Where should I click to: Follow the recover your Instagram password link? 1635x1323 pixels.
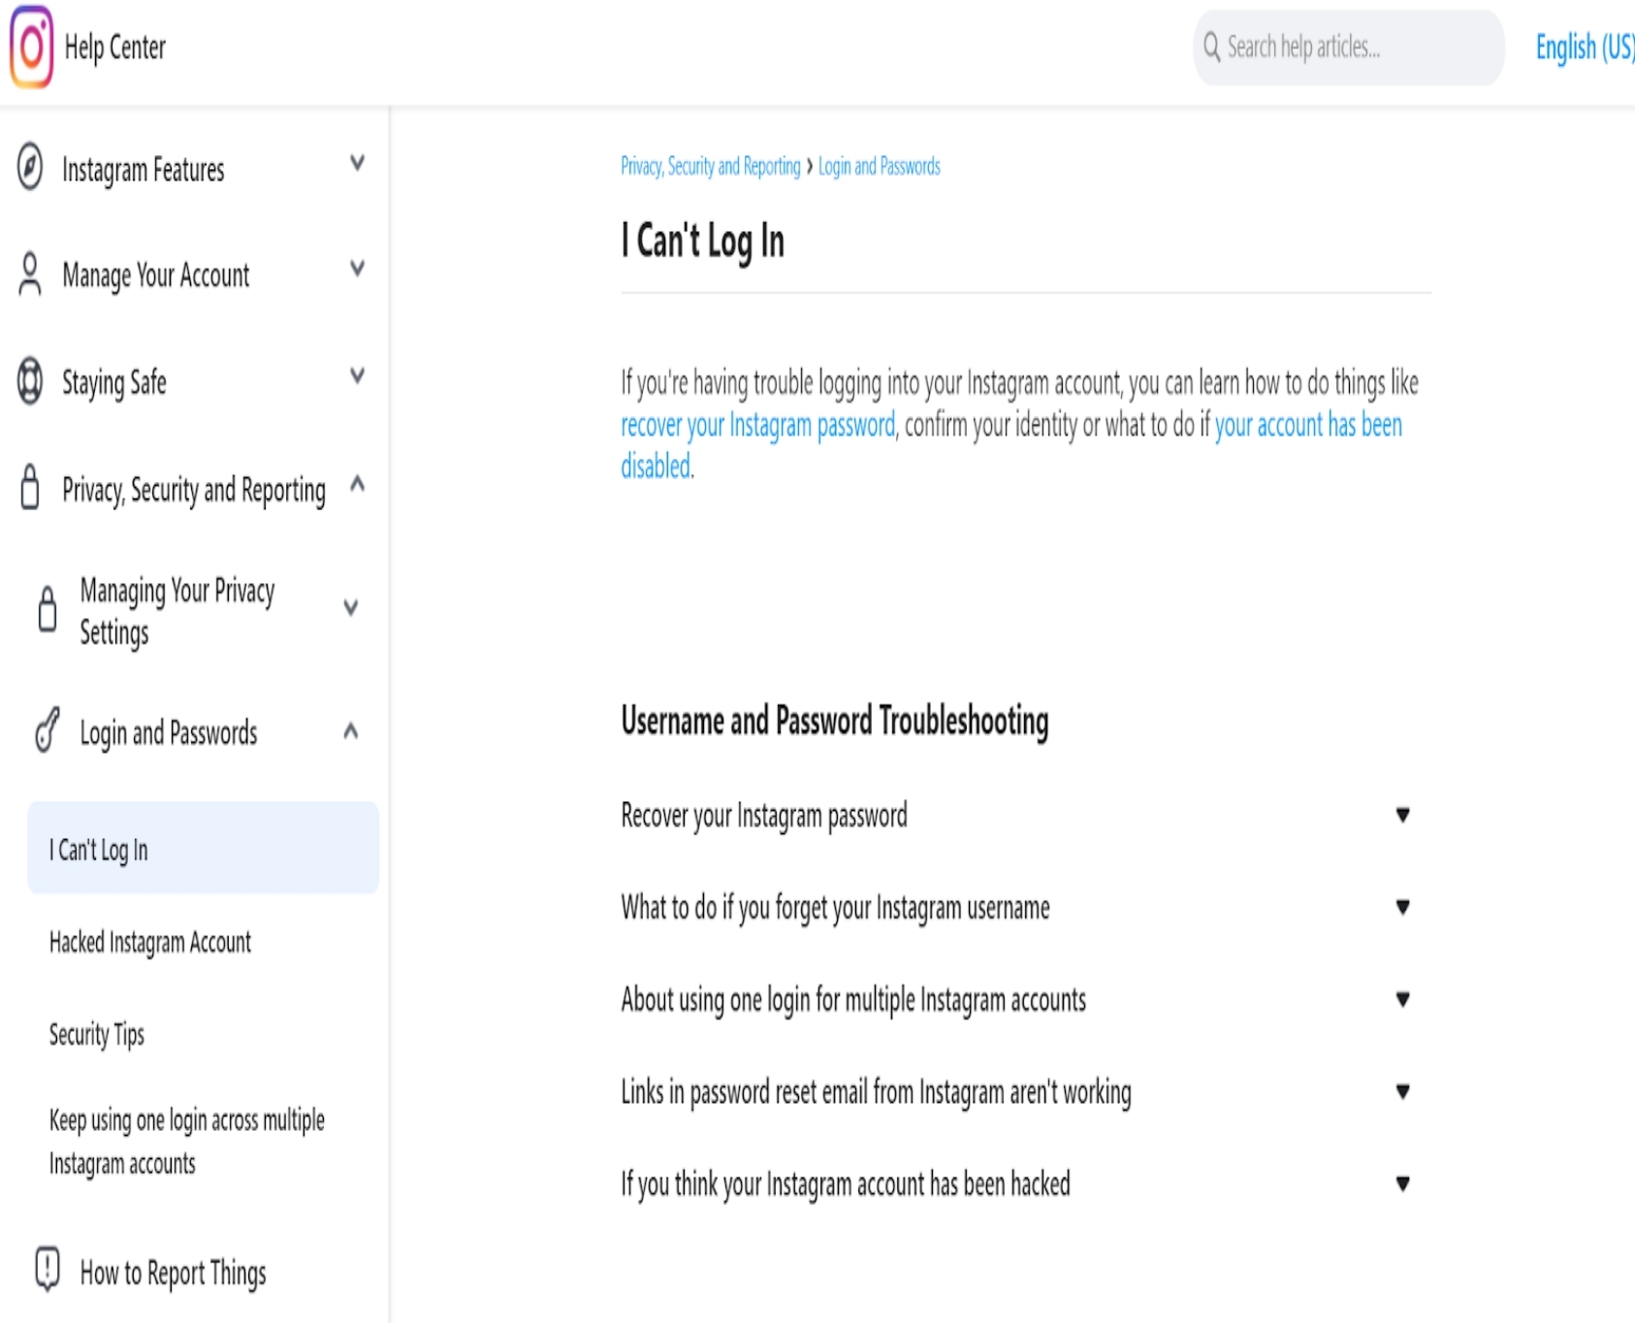(x=757, y=425)
